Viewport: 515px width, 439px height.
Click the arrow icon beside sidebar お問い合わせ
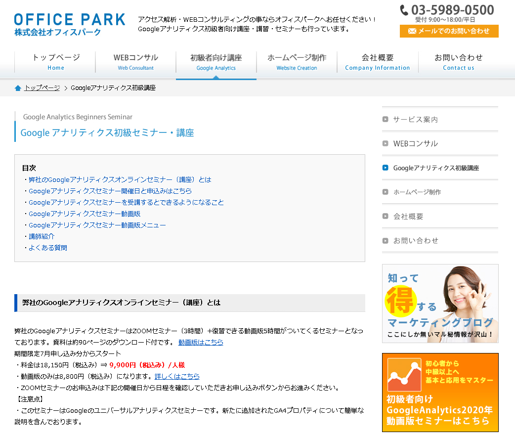pyautogui.click(x=386, y=241)
